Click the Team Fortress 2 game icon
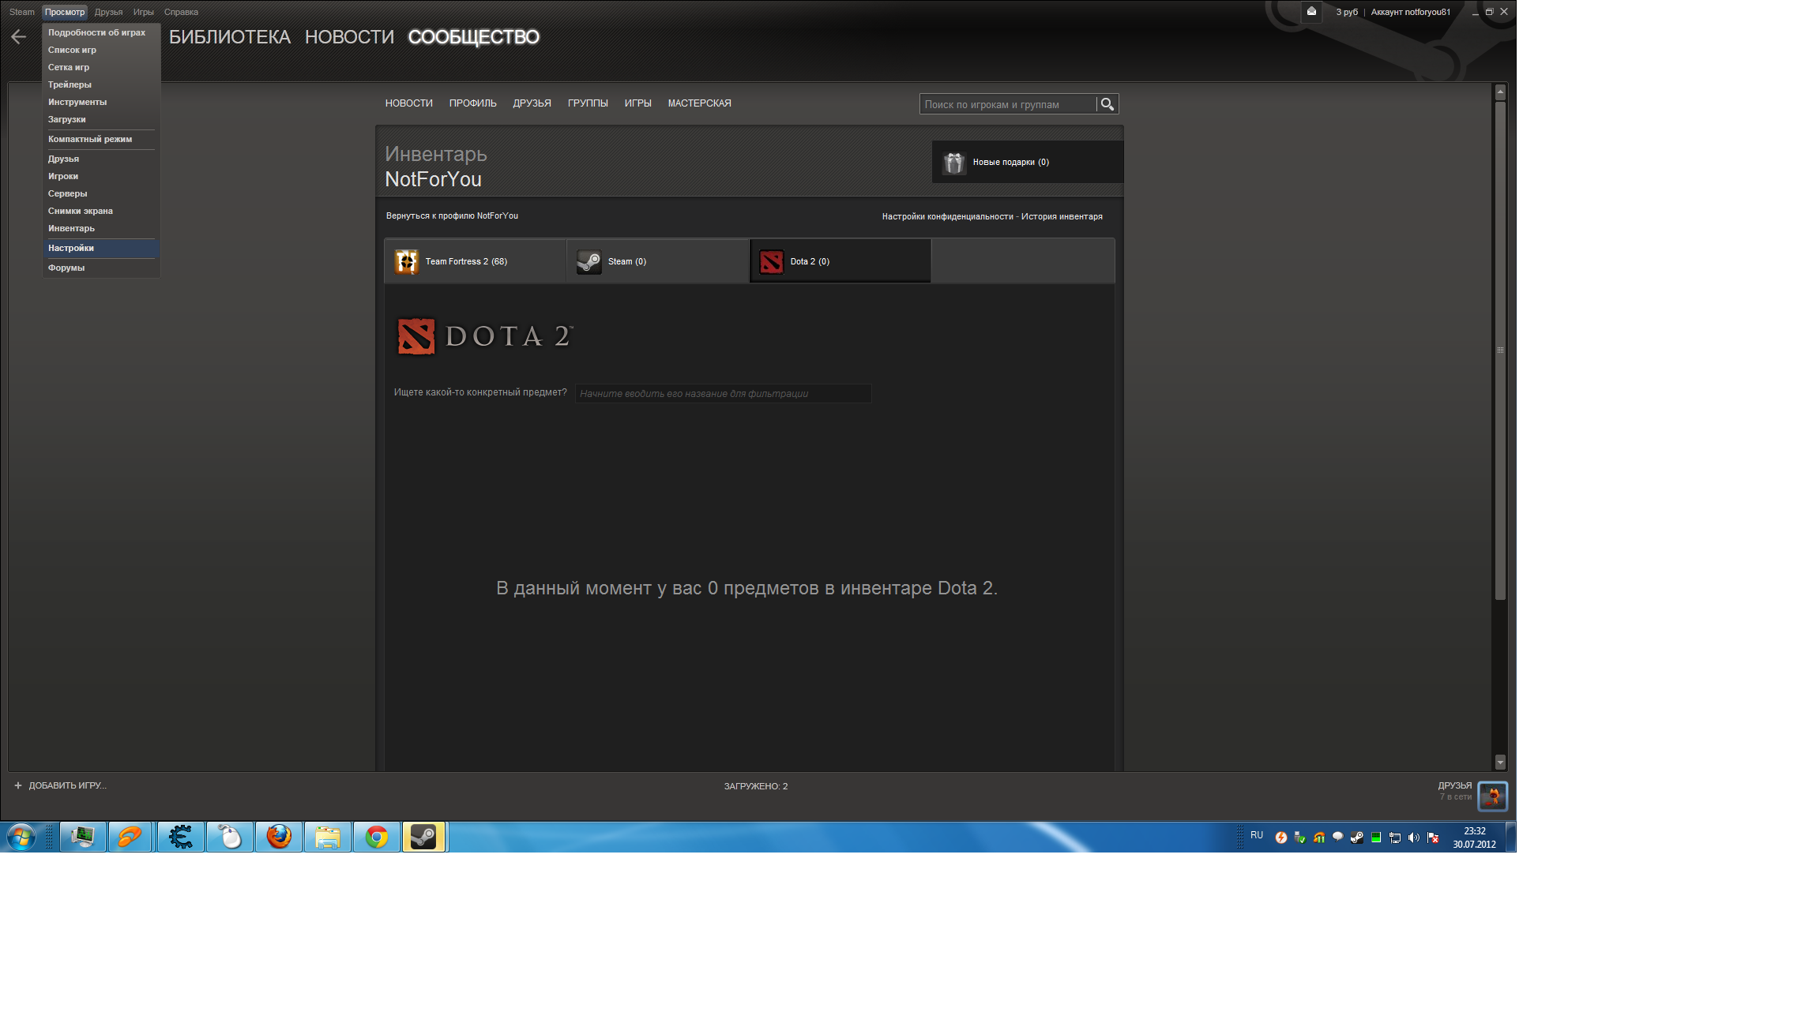The width and height of the screenshot is (1820, 1023). [x=406, y=261]
